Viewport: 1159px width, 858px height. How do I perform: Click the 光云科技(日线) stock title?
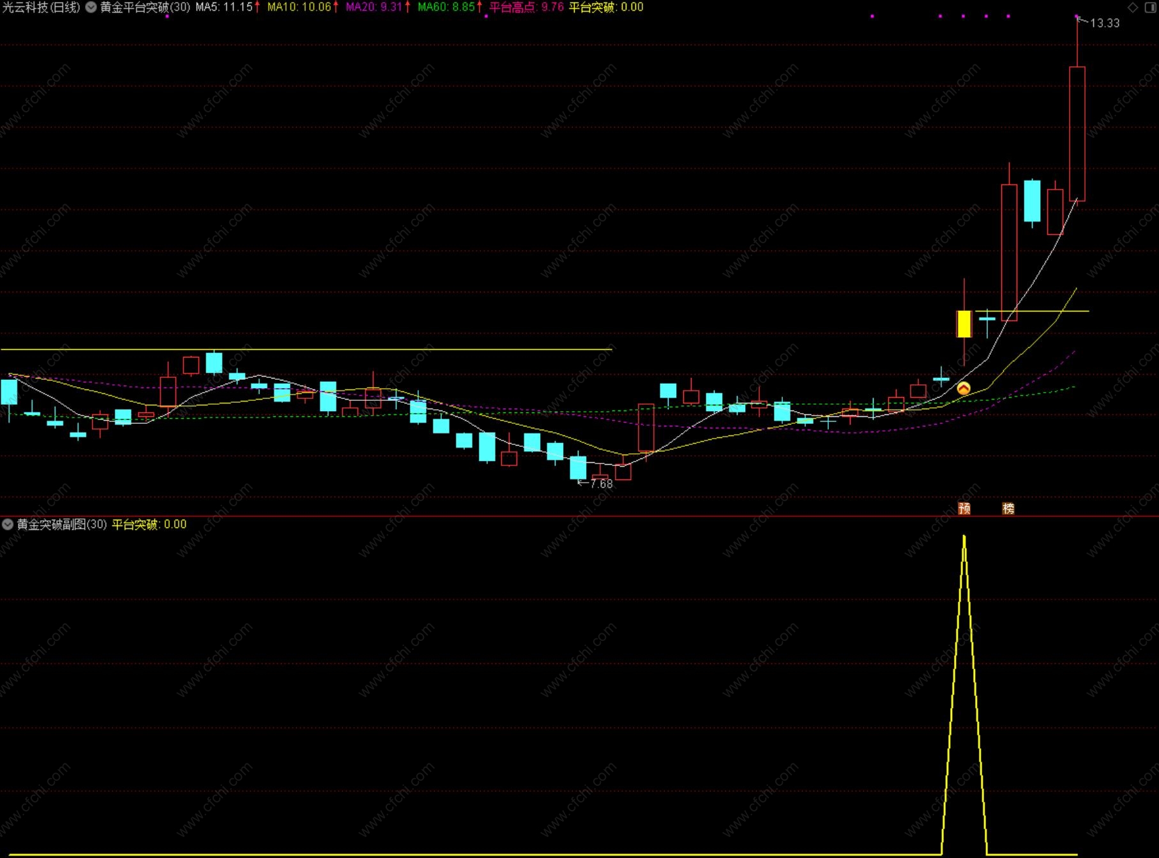41,8
